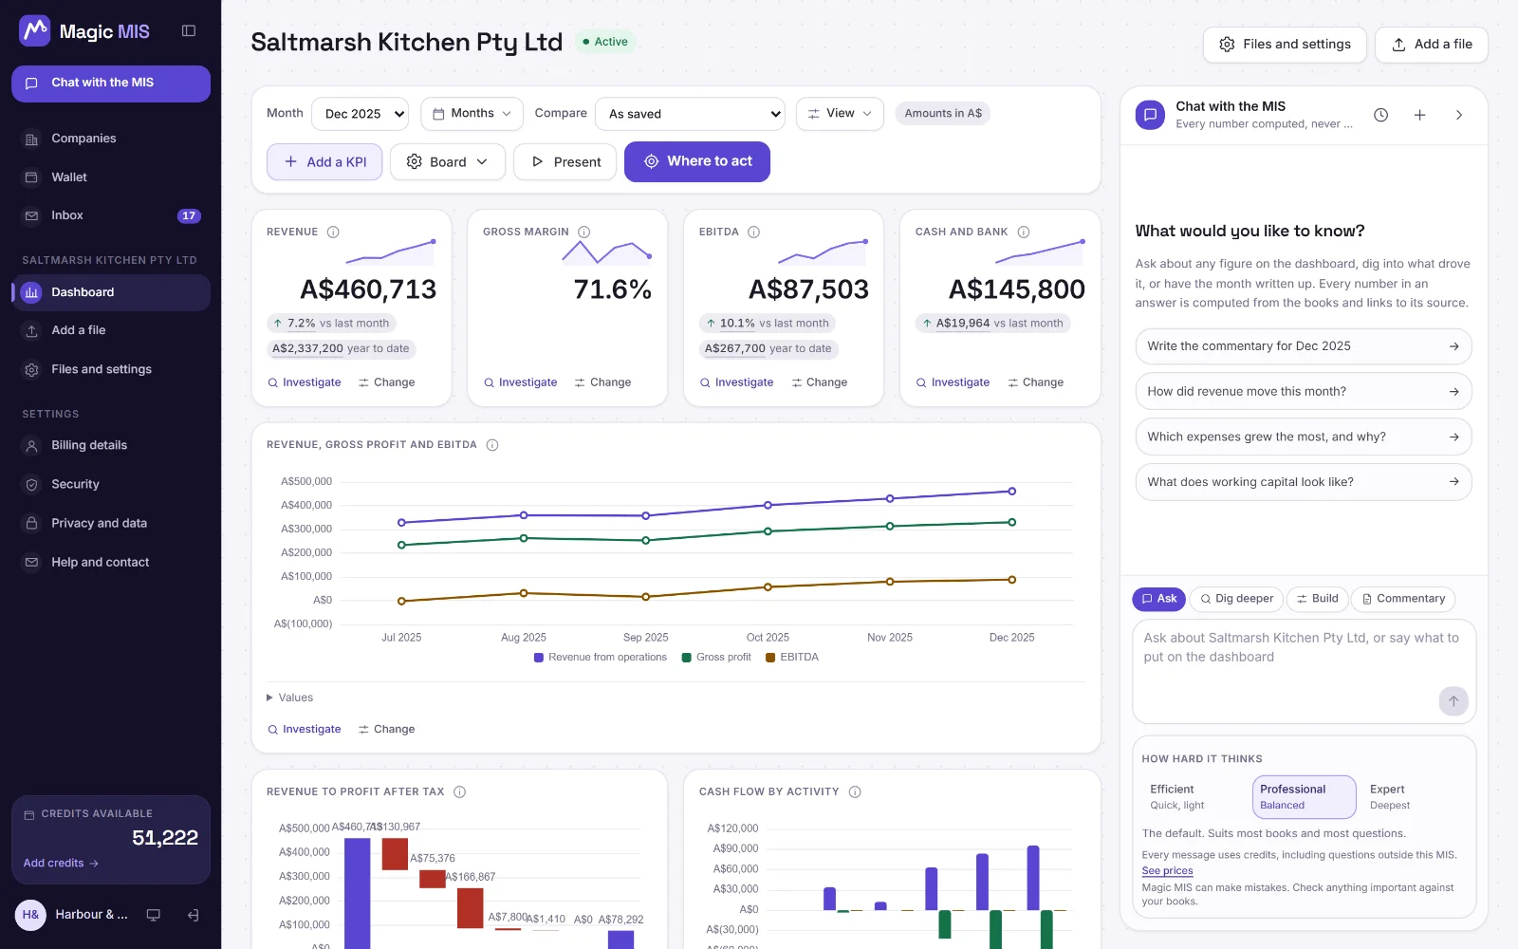
Task: Open the View dropdown
Action: [840, 114]
